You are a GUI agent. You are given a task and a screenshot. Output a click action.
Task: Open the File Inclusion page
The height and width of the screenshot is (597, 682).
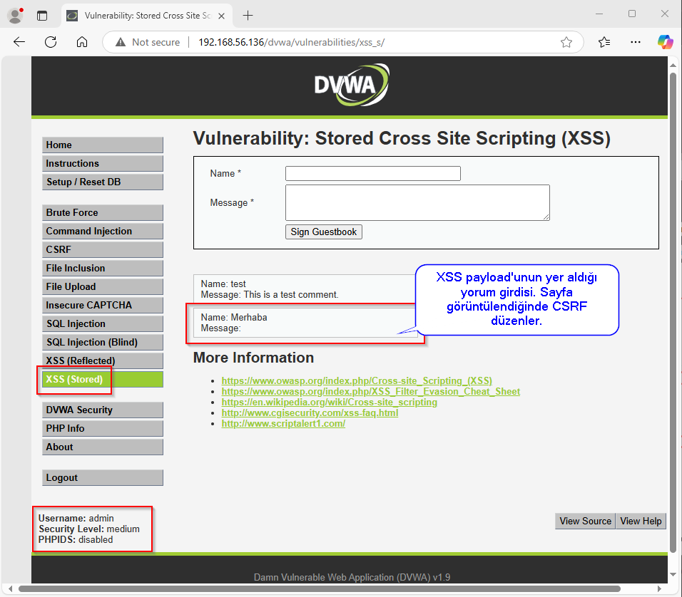coord(103,268)
